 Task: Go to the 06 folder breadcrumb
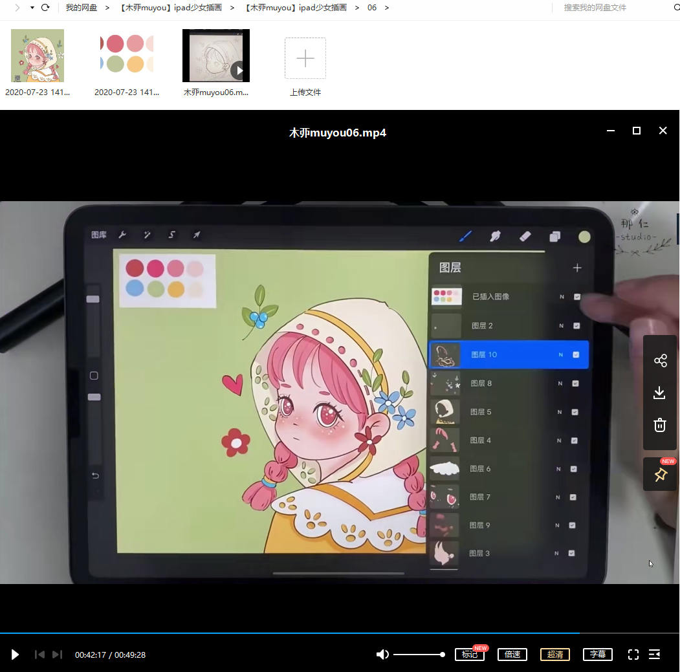(372, 8)
